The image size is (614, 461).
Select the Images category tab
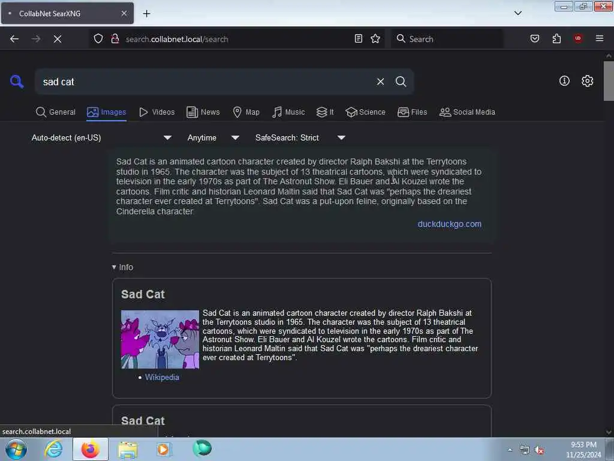[107, 112]
